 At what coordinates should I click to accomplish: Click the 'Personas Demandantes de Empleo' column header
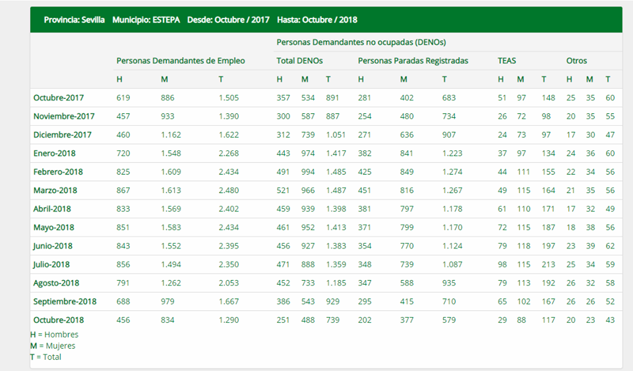coord(180,61)
